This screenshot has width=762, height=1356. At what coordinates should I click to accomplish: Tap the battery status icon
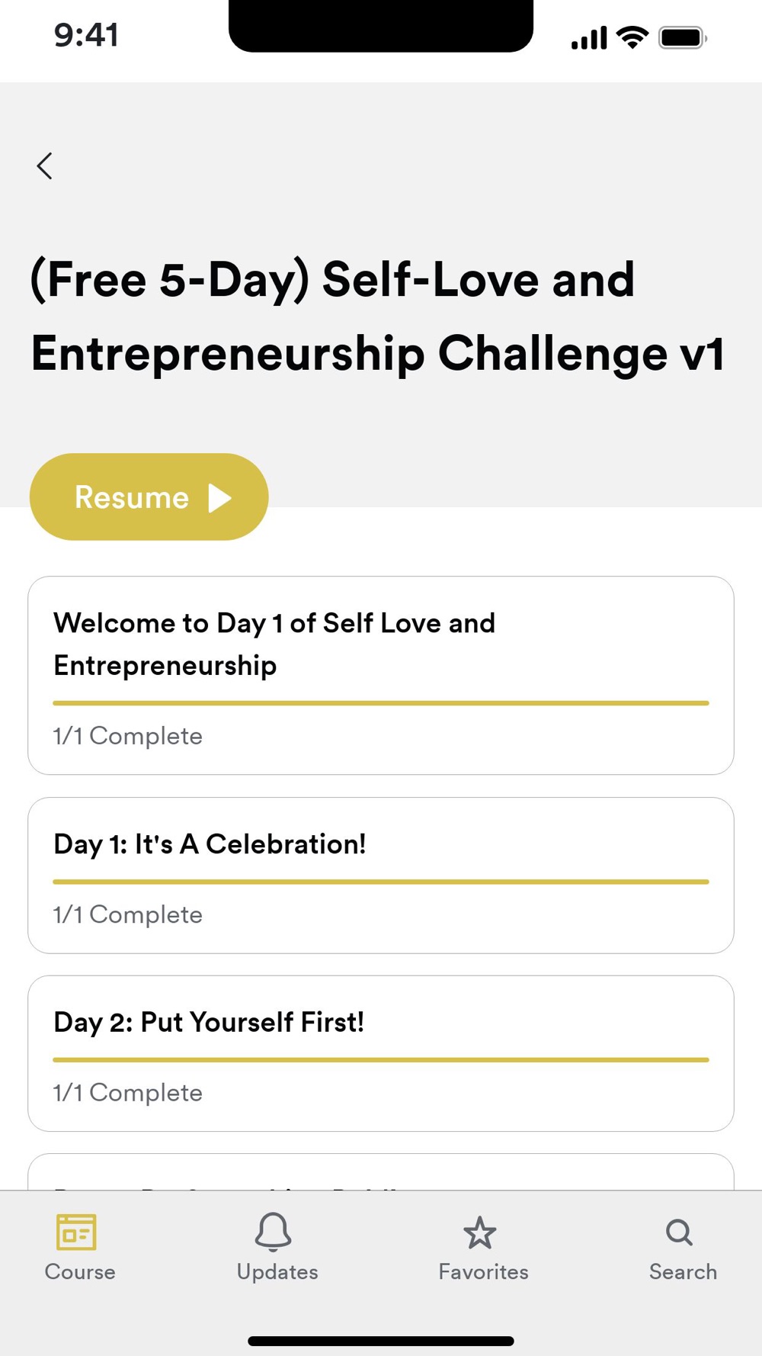(x=682, y=37)
